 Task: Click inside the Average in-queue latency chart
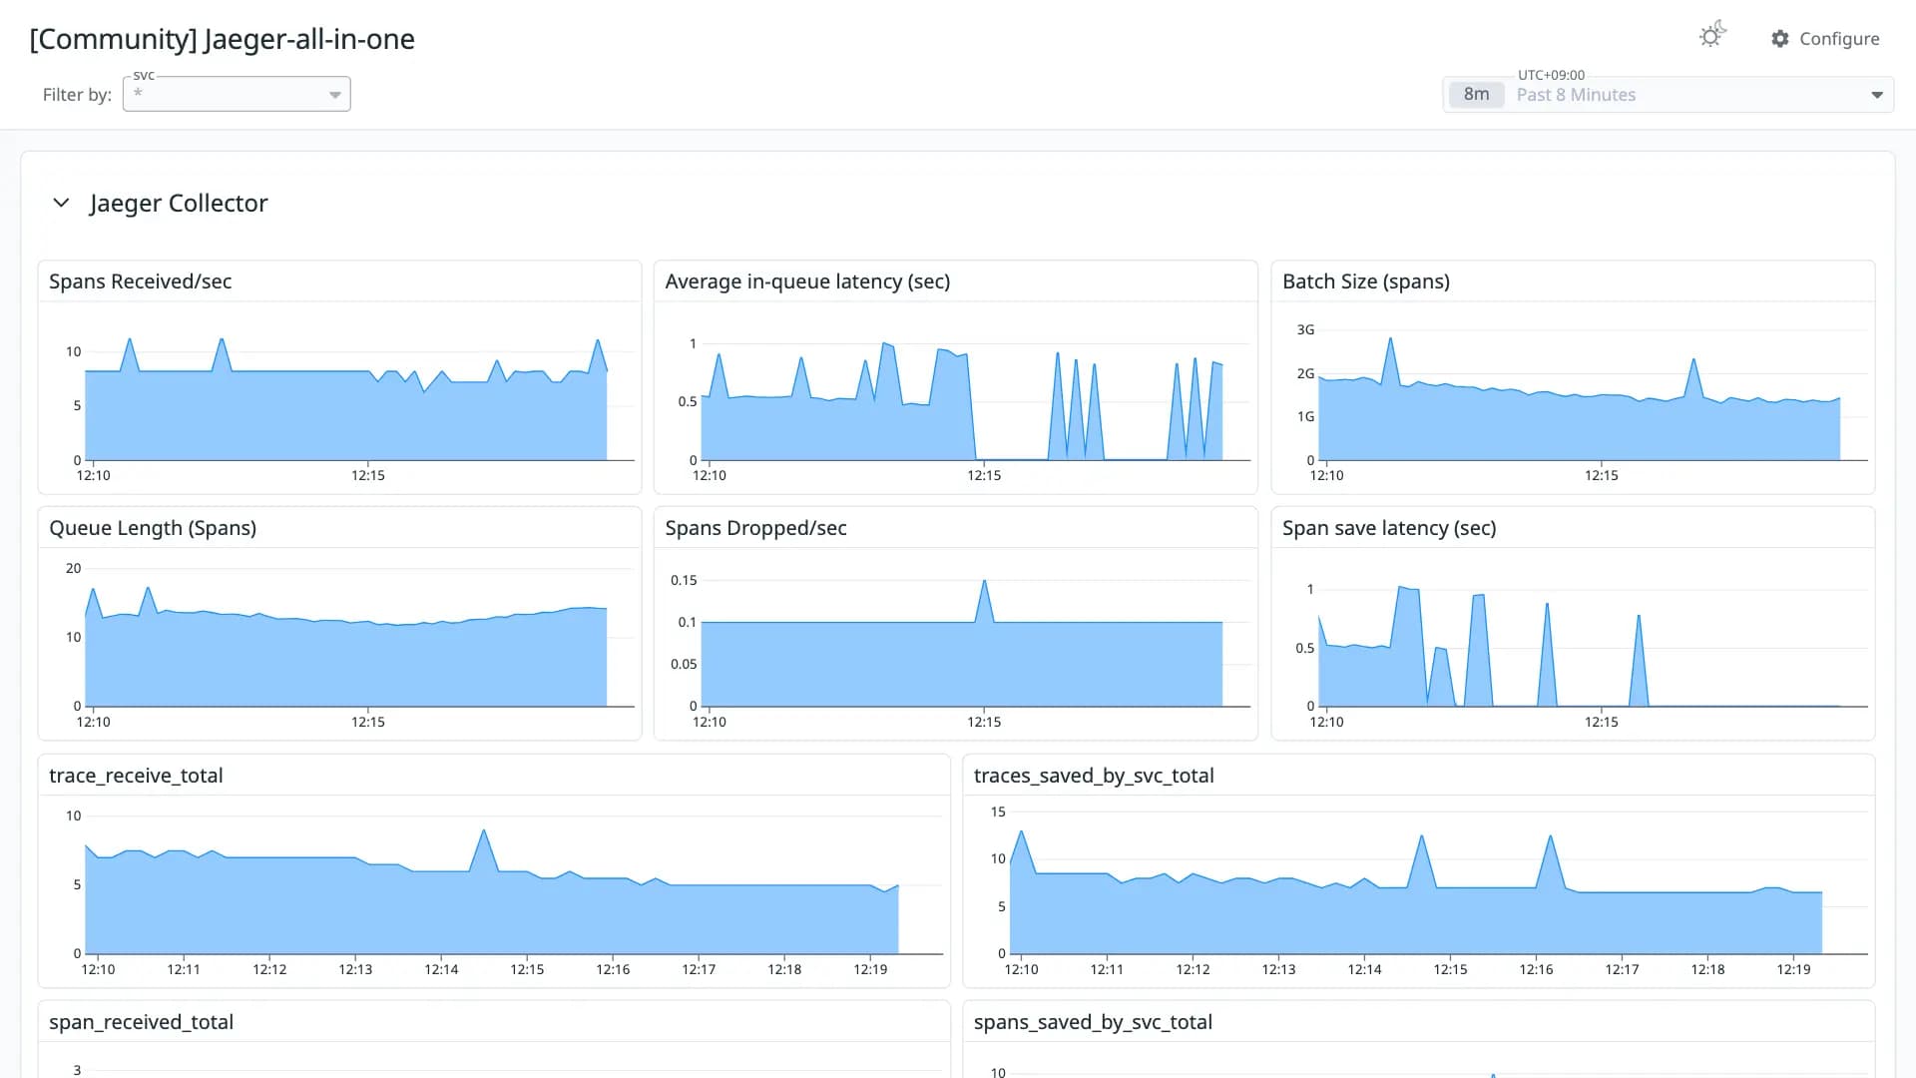(x=962, y=399)
